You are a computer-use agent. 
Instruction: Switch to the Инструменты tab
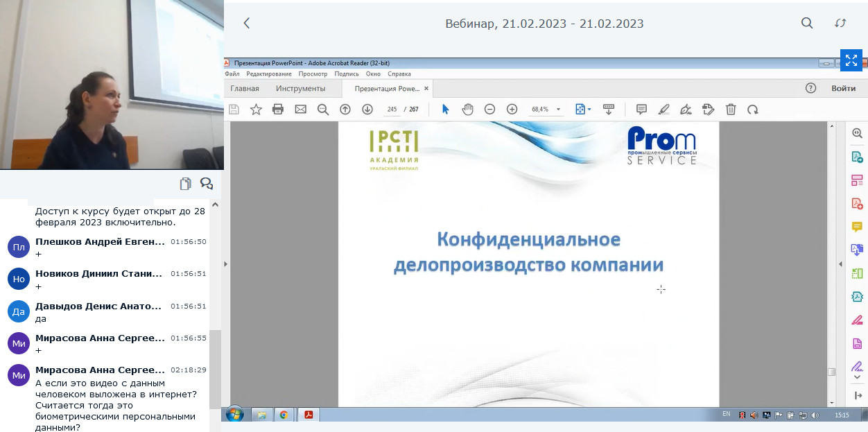pyautogui.click(x=300, y=89)
